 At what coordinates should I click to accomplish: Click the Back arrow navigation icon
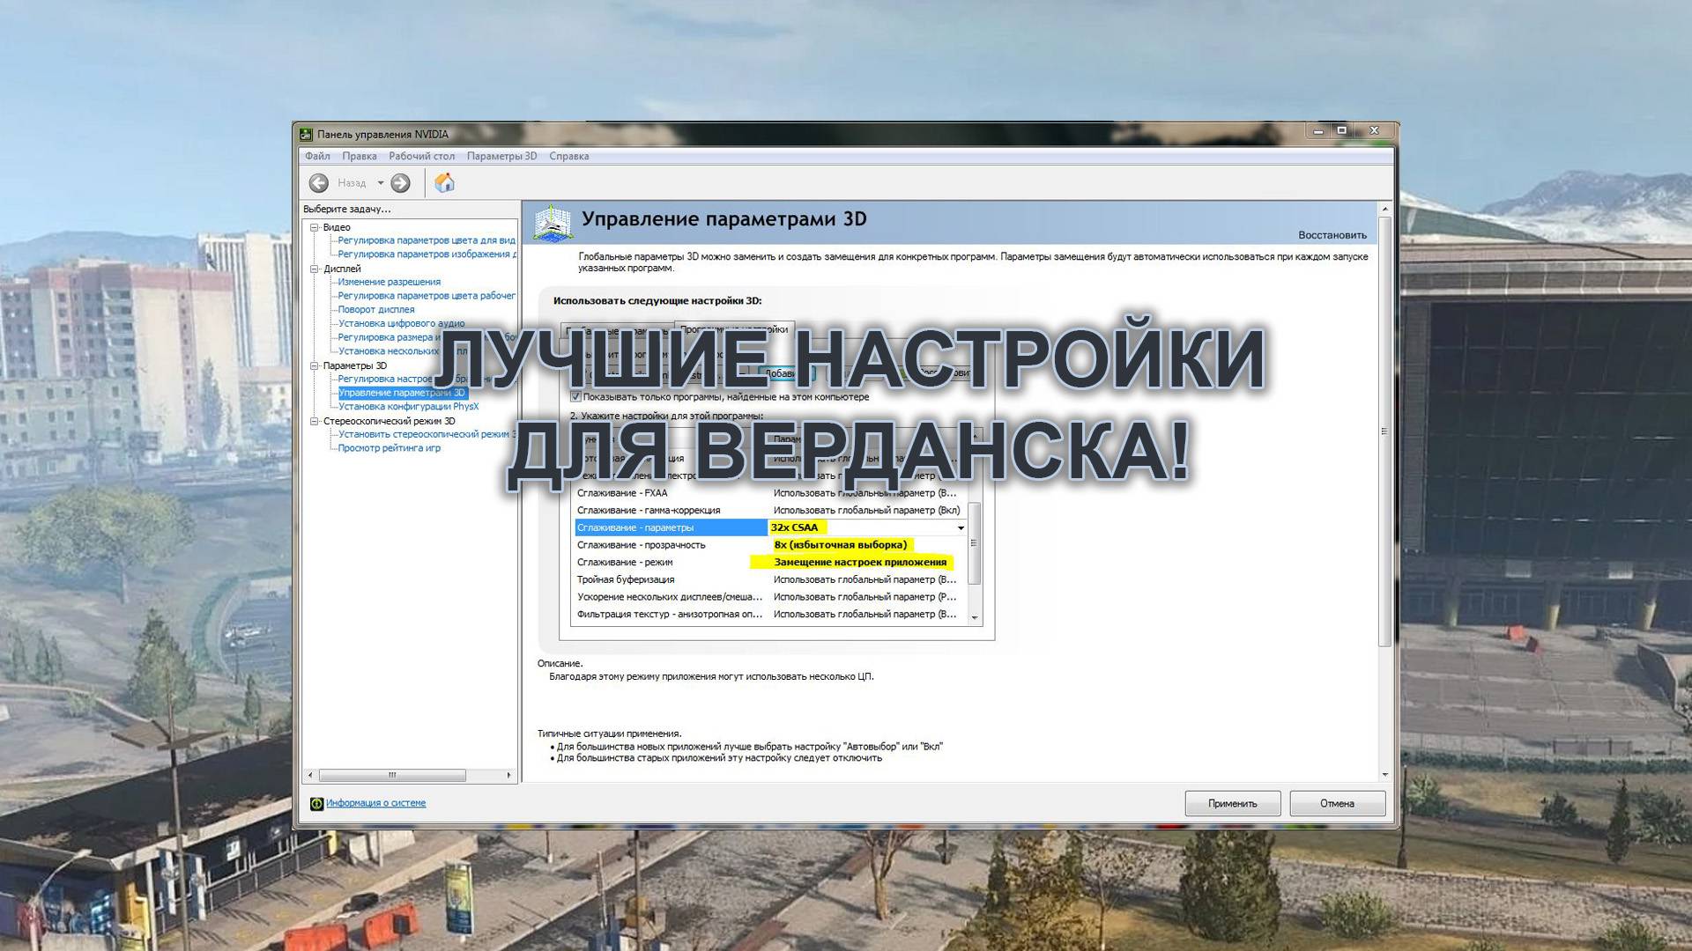point(319,183)
